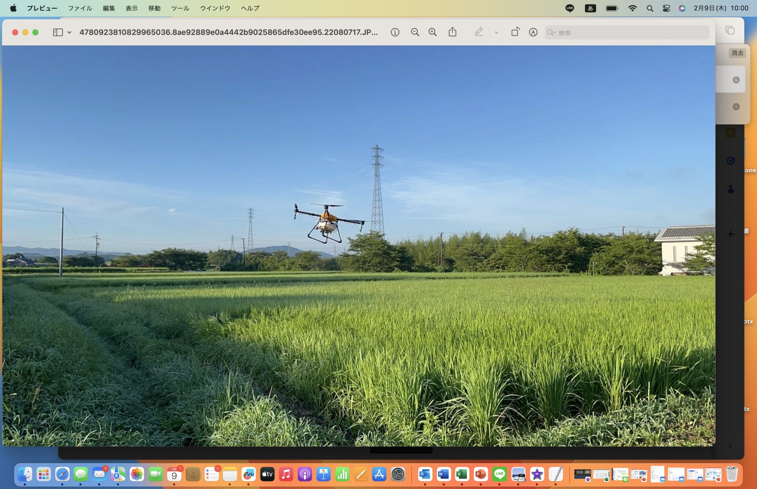
Task: Open the ファイル menu
Action: point(80,8)
